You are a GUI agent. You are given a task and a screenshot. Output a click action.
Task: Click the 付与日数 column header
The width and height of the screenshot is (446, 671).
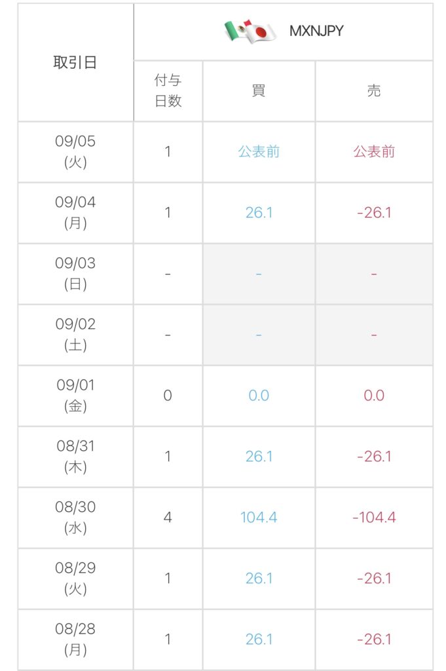point(168,90)
